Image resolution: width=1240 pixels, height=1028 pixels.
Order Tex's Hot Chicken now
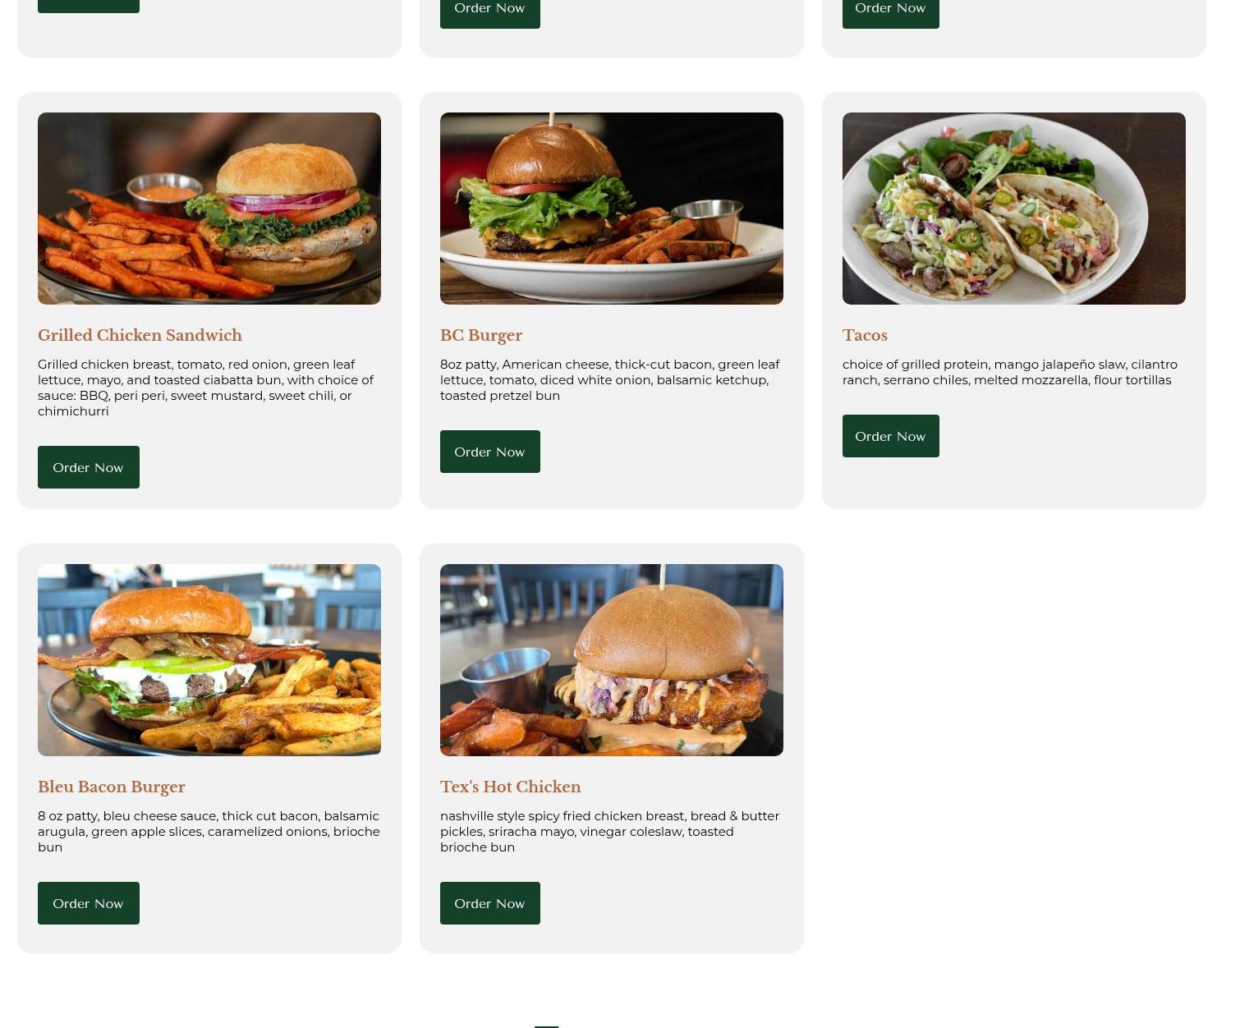(490, 903)
